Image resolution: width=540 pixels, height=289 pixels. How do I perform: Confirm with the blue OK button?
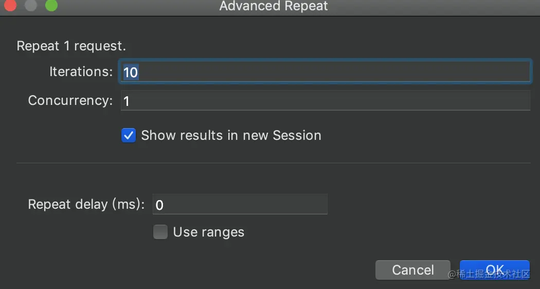[494, 269]
